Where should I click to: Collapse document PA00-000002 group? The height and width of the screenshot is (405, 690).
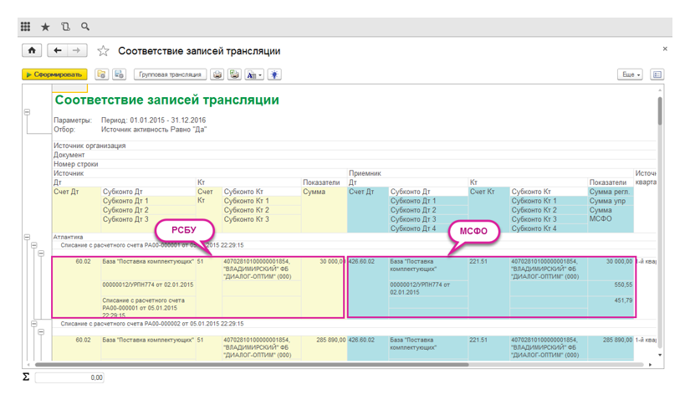(34, 324)
